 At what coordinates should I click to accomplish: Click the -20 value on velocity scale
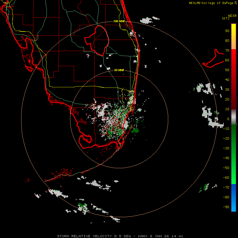tap(226, 138)
